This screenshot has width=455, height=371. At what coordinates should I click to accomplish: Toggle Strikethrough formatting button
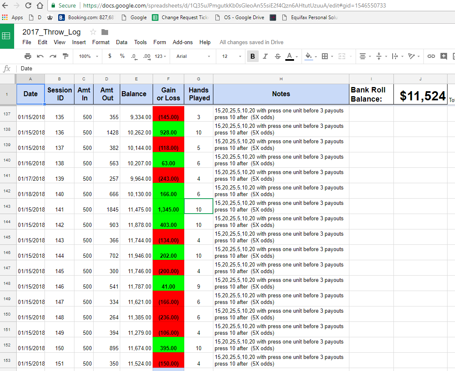click(x=277, y=56)
